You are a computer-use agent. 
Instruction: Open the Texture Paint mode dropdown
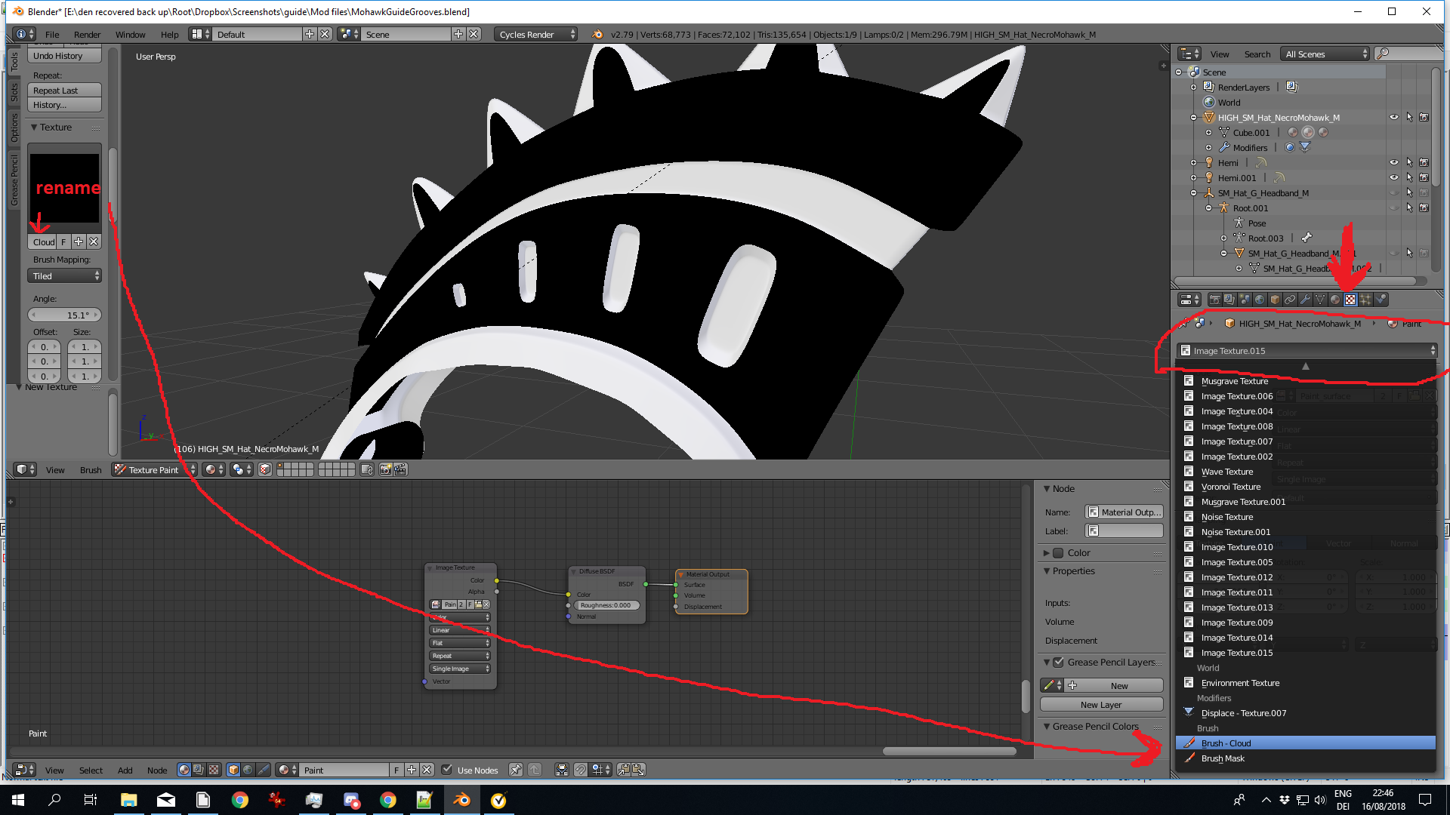point(155,469)
